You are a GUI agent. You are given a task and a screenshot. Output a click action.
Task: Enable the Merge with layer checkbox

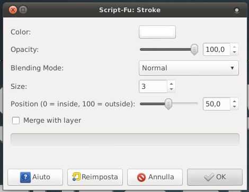tap(16, 121)
